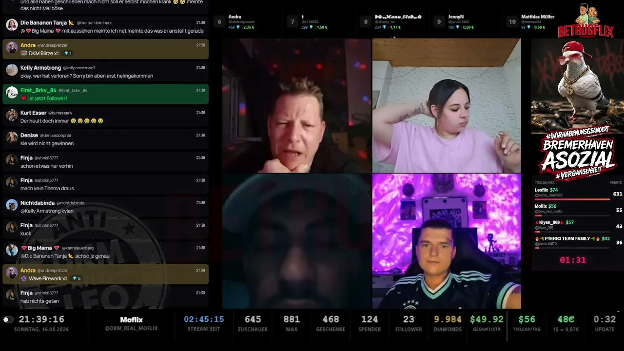The height and width of the screenshot is (351, 624).
Task: Click the 881 Max counter
Action: tap(292, 319)
